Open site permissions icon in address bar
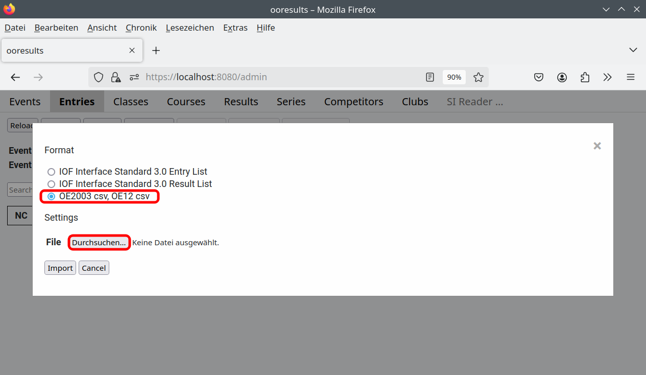Viewport: 646px width, 375px height. point(134,77)
